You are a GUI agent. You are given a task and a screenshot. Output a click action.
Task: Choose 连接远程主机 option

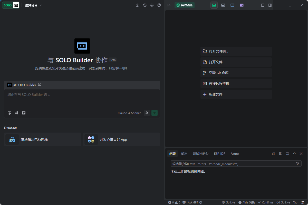pyautogui.click(x=236, y=84)
